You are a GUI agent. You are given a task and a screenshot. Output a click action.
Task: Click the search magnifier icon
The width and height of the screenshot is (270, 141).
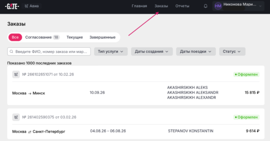tap(12, 52)
